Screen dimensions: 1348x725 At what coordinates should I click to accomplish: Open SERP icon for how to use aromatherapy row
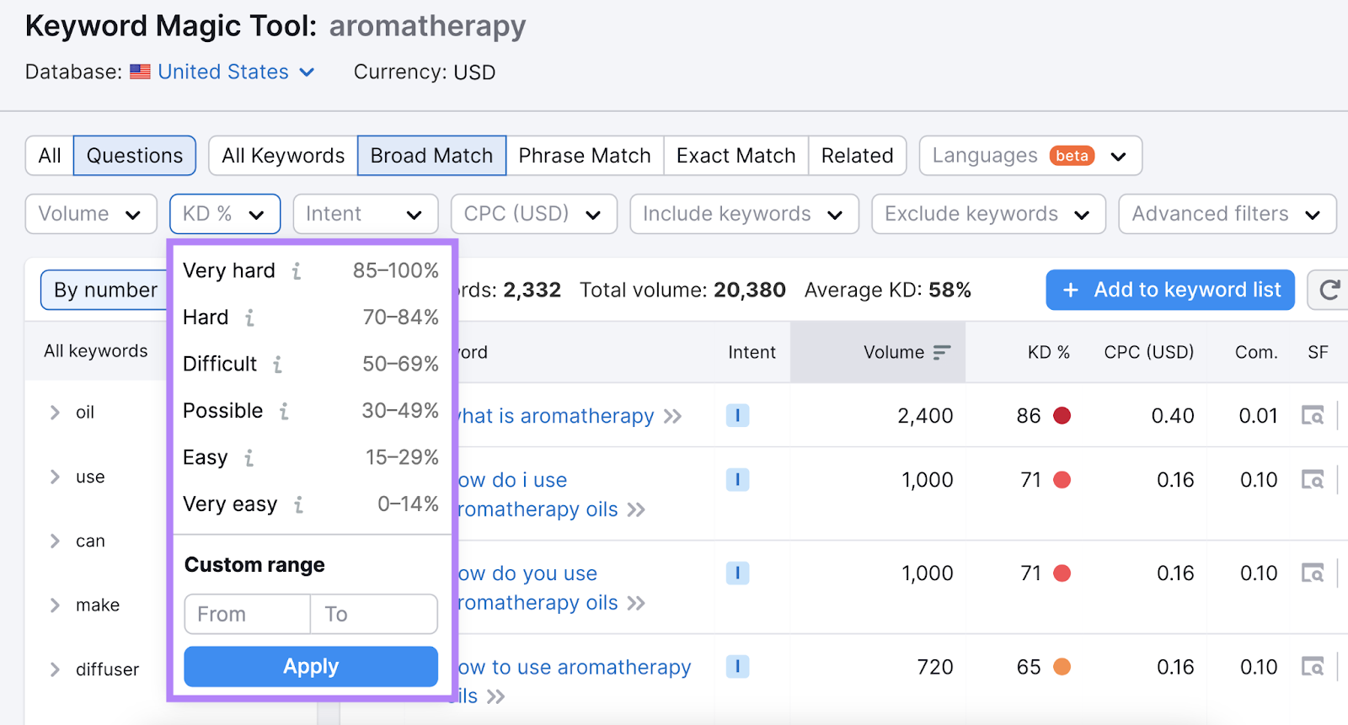point(1313,666)
